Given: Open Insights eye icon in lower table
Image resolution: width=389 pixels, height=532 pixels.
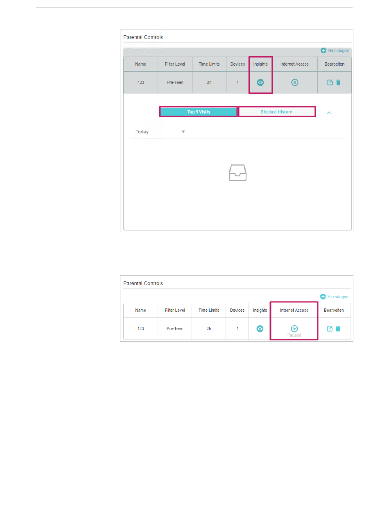Looking at the screenshot, I should 260,329.
